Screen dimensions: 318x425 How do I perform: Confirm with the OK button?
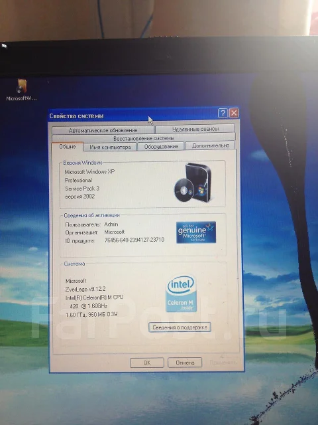pos(147,363)
